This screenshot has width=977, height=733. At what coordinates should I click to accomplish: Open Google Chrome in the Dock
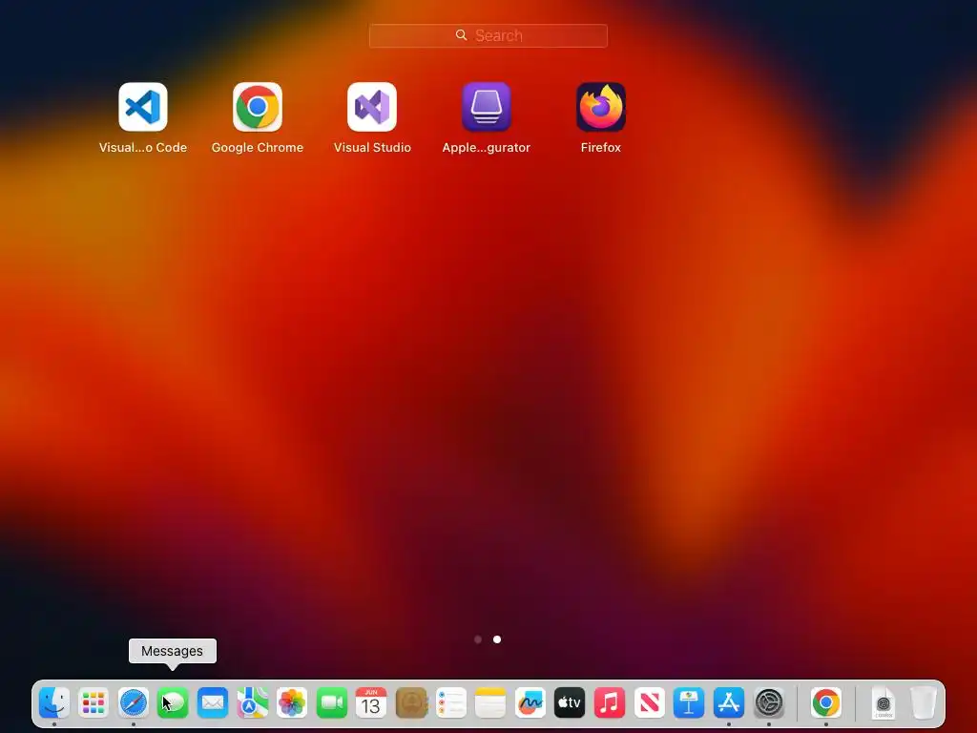pyautogui.click(x=826, y=703)
